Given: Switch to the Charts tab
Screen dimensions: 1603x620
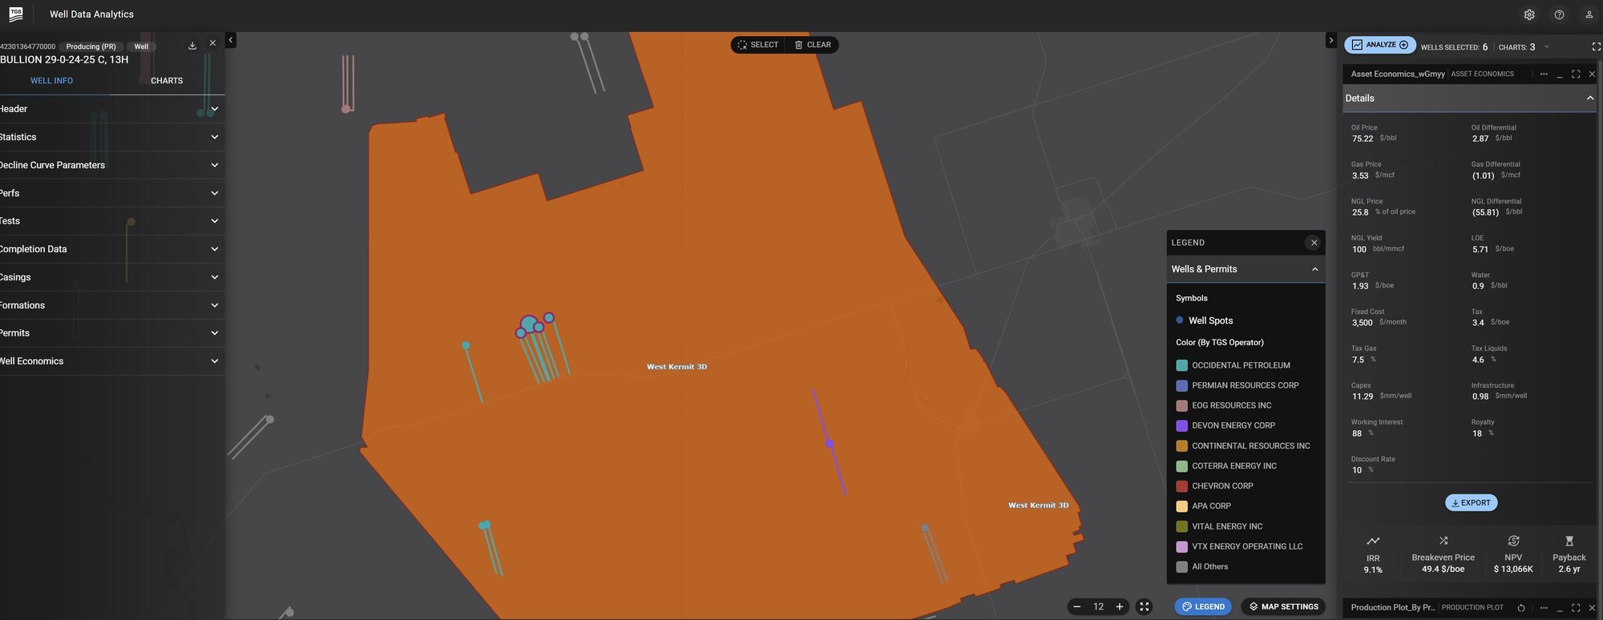Looking at the screenshot, I should (167, 81).
